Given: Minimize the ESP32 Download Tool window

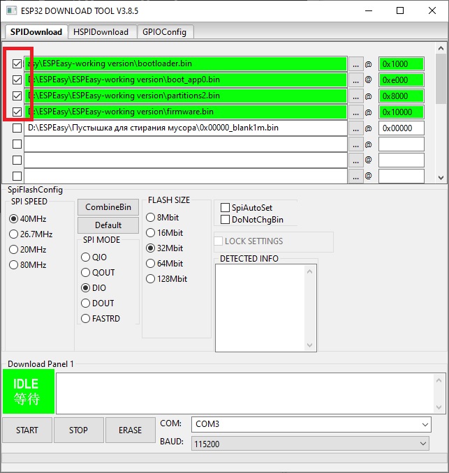Looking at the screenshot, I should (369, 11).
